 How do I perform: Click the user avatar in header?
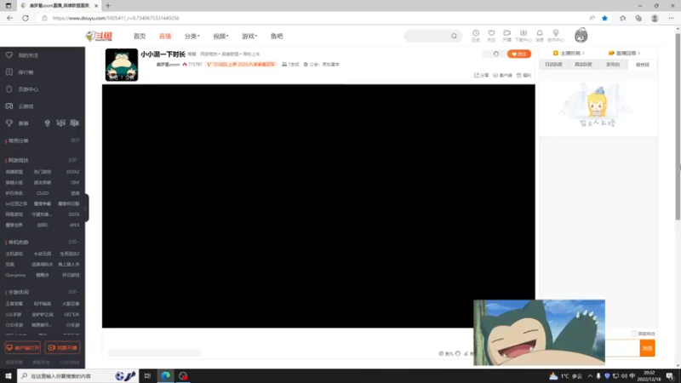581,36
